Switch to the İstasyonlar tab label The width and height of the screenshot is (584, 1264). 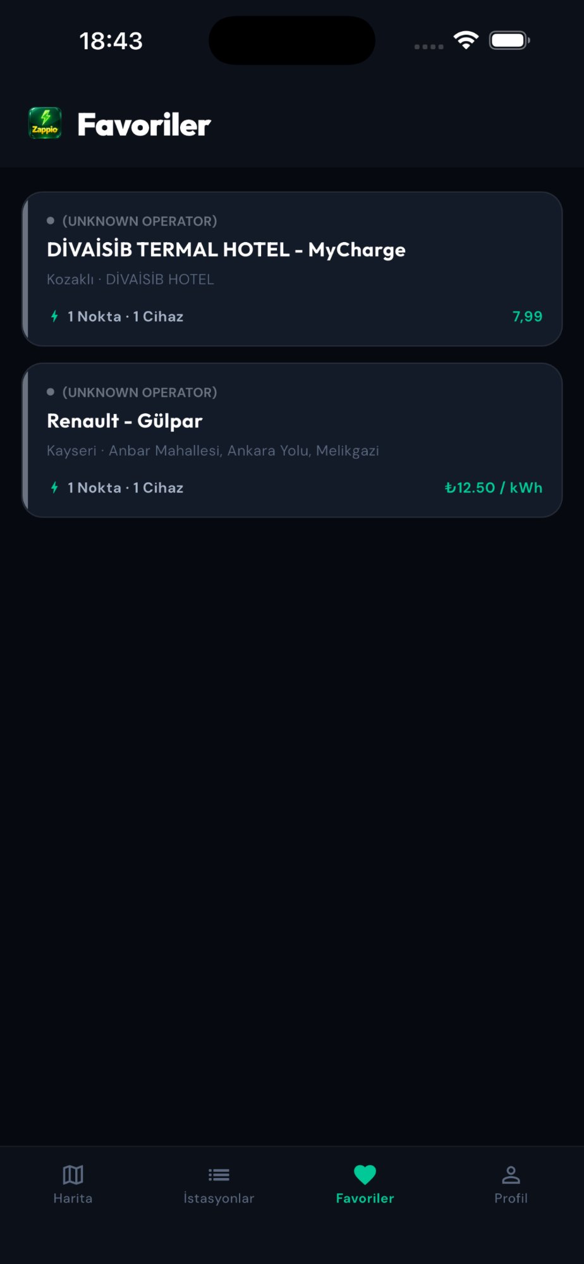(x=219, y=1198)
